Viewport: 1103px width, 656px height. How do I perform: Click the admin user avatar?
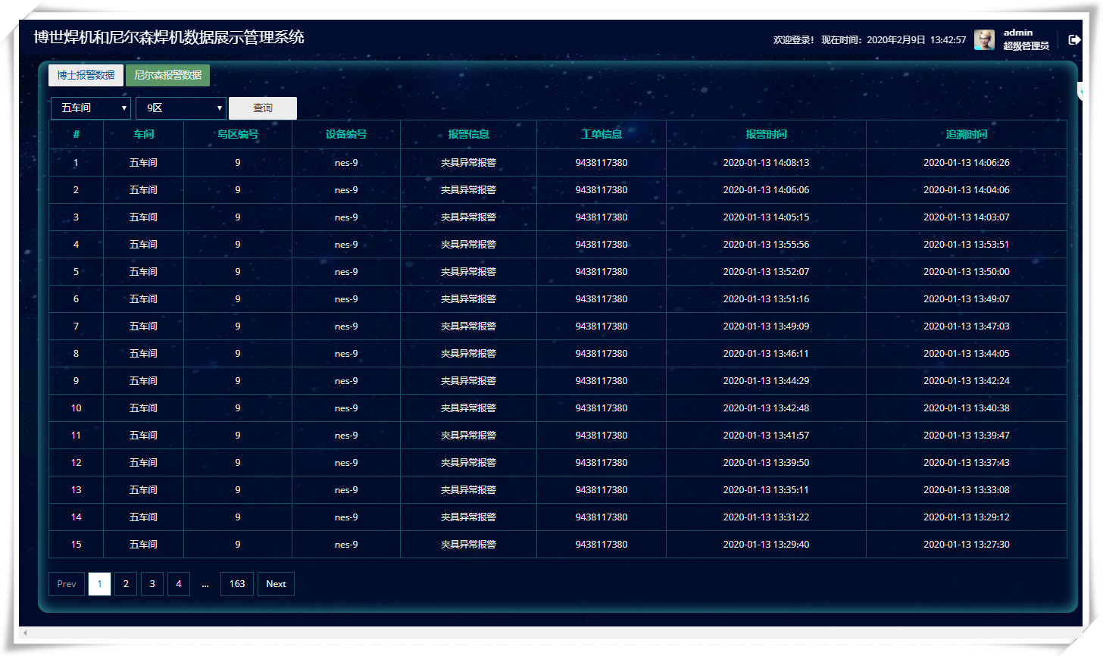984,40
